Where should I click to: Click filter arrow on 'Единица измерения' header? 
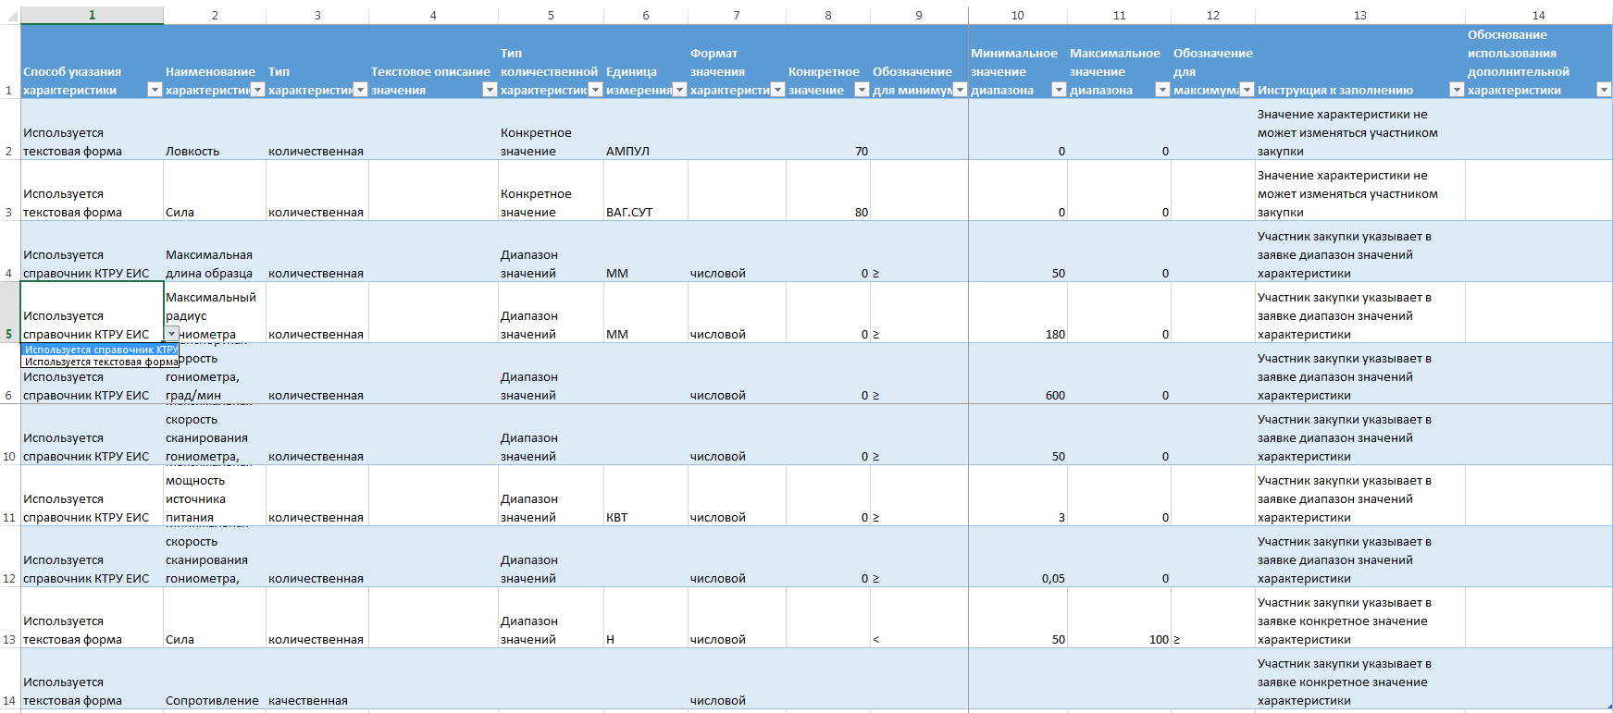click(x=679, y=90)
